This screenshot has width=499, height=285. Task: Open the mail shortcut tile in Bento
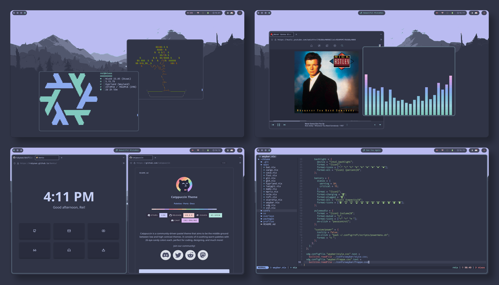click(x=69, y=231)
